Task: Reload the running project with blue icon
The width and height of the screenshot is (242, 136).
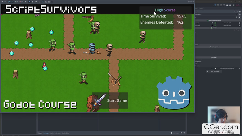Action: tap(215, 5)
